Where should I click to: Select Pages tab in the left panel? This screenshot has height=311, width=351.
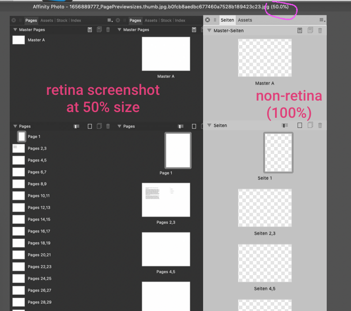31,20
